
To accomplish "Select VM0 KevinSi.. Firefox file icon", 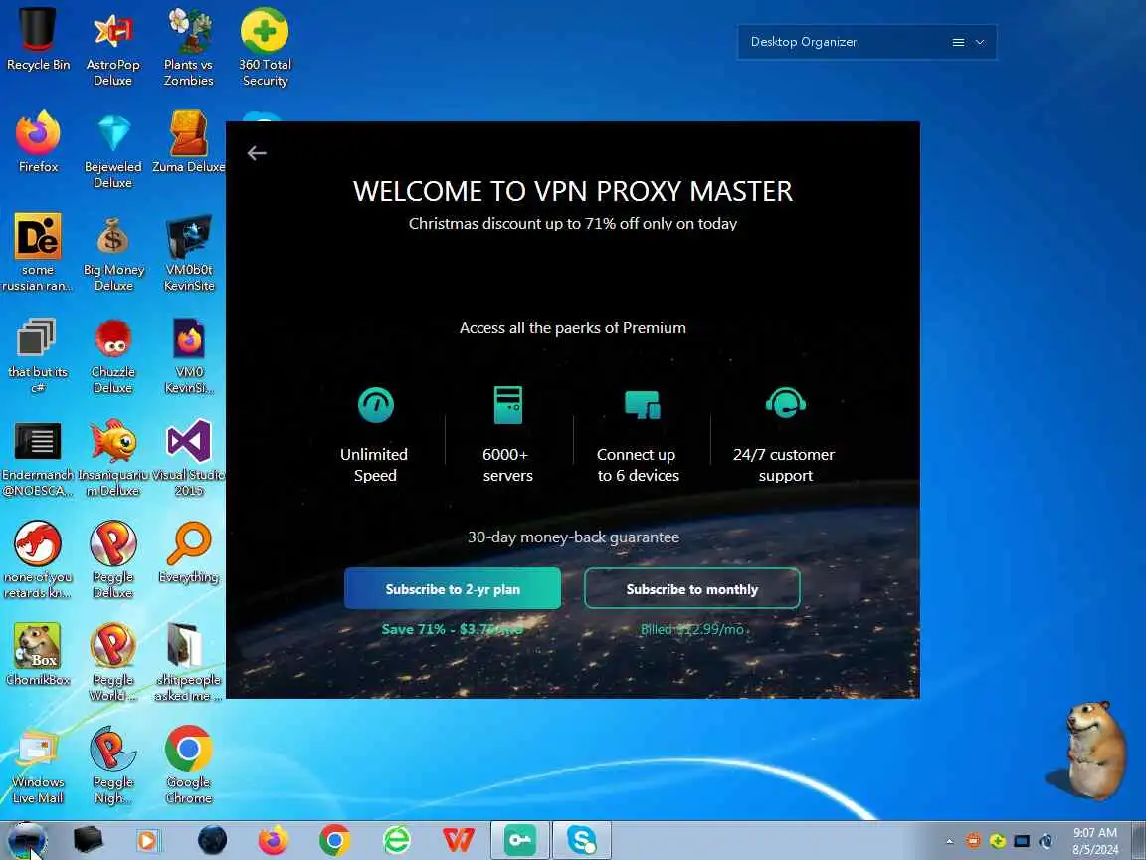I will click(189, 355).
